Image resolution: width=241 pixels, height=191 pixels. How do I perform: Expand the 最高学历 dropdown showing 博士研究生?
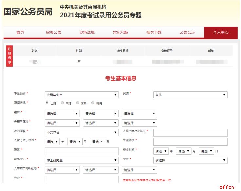[81, 160]
